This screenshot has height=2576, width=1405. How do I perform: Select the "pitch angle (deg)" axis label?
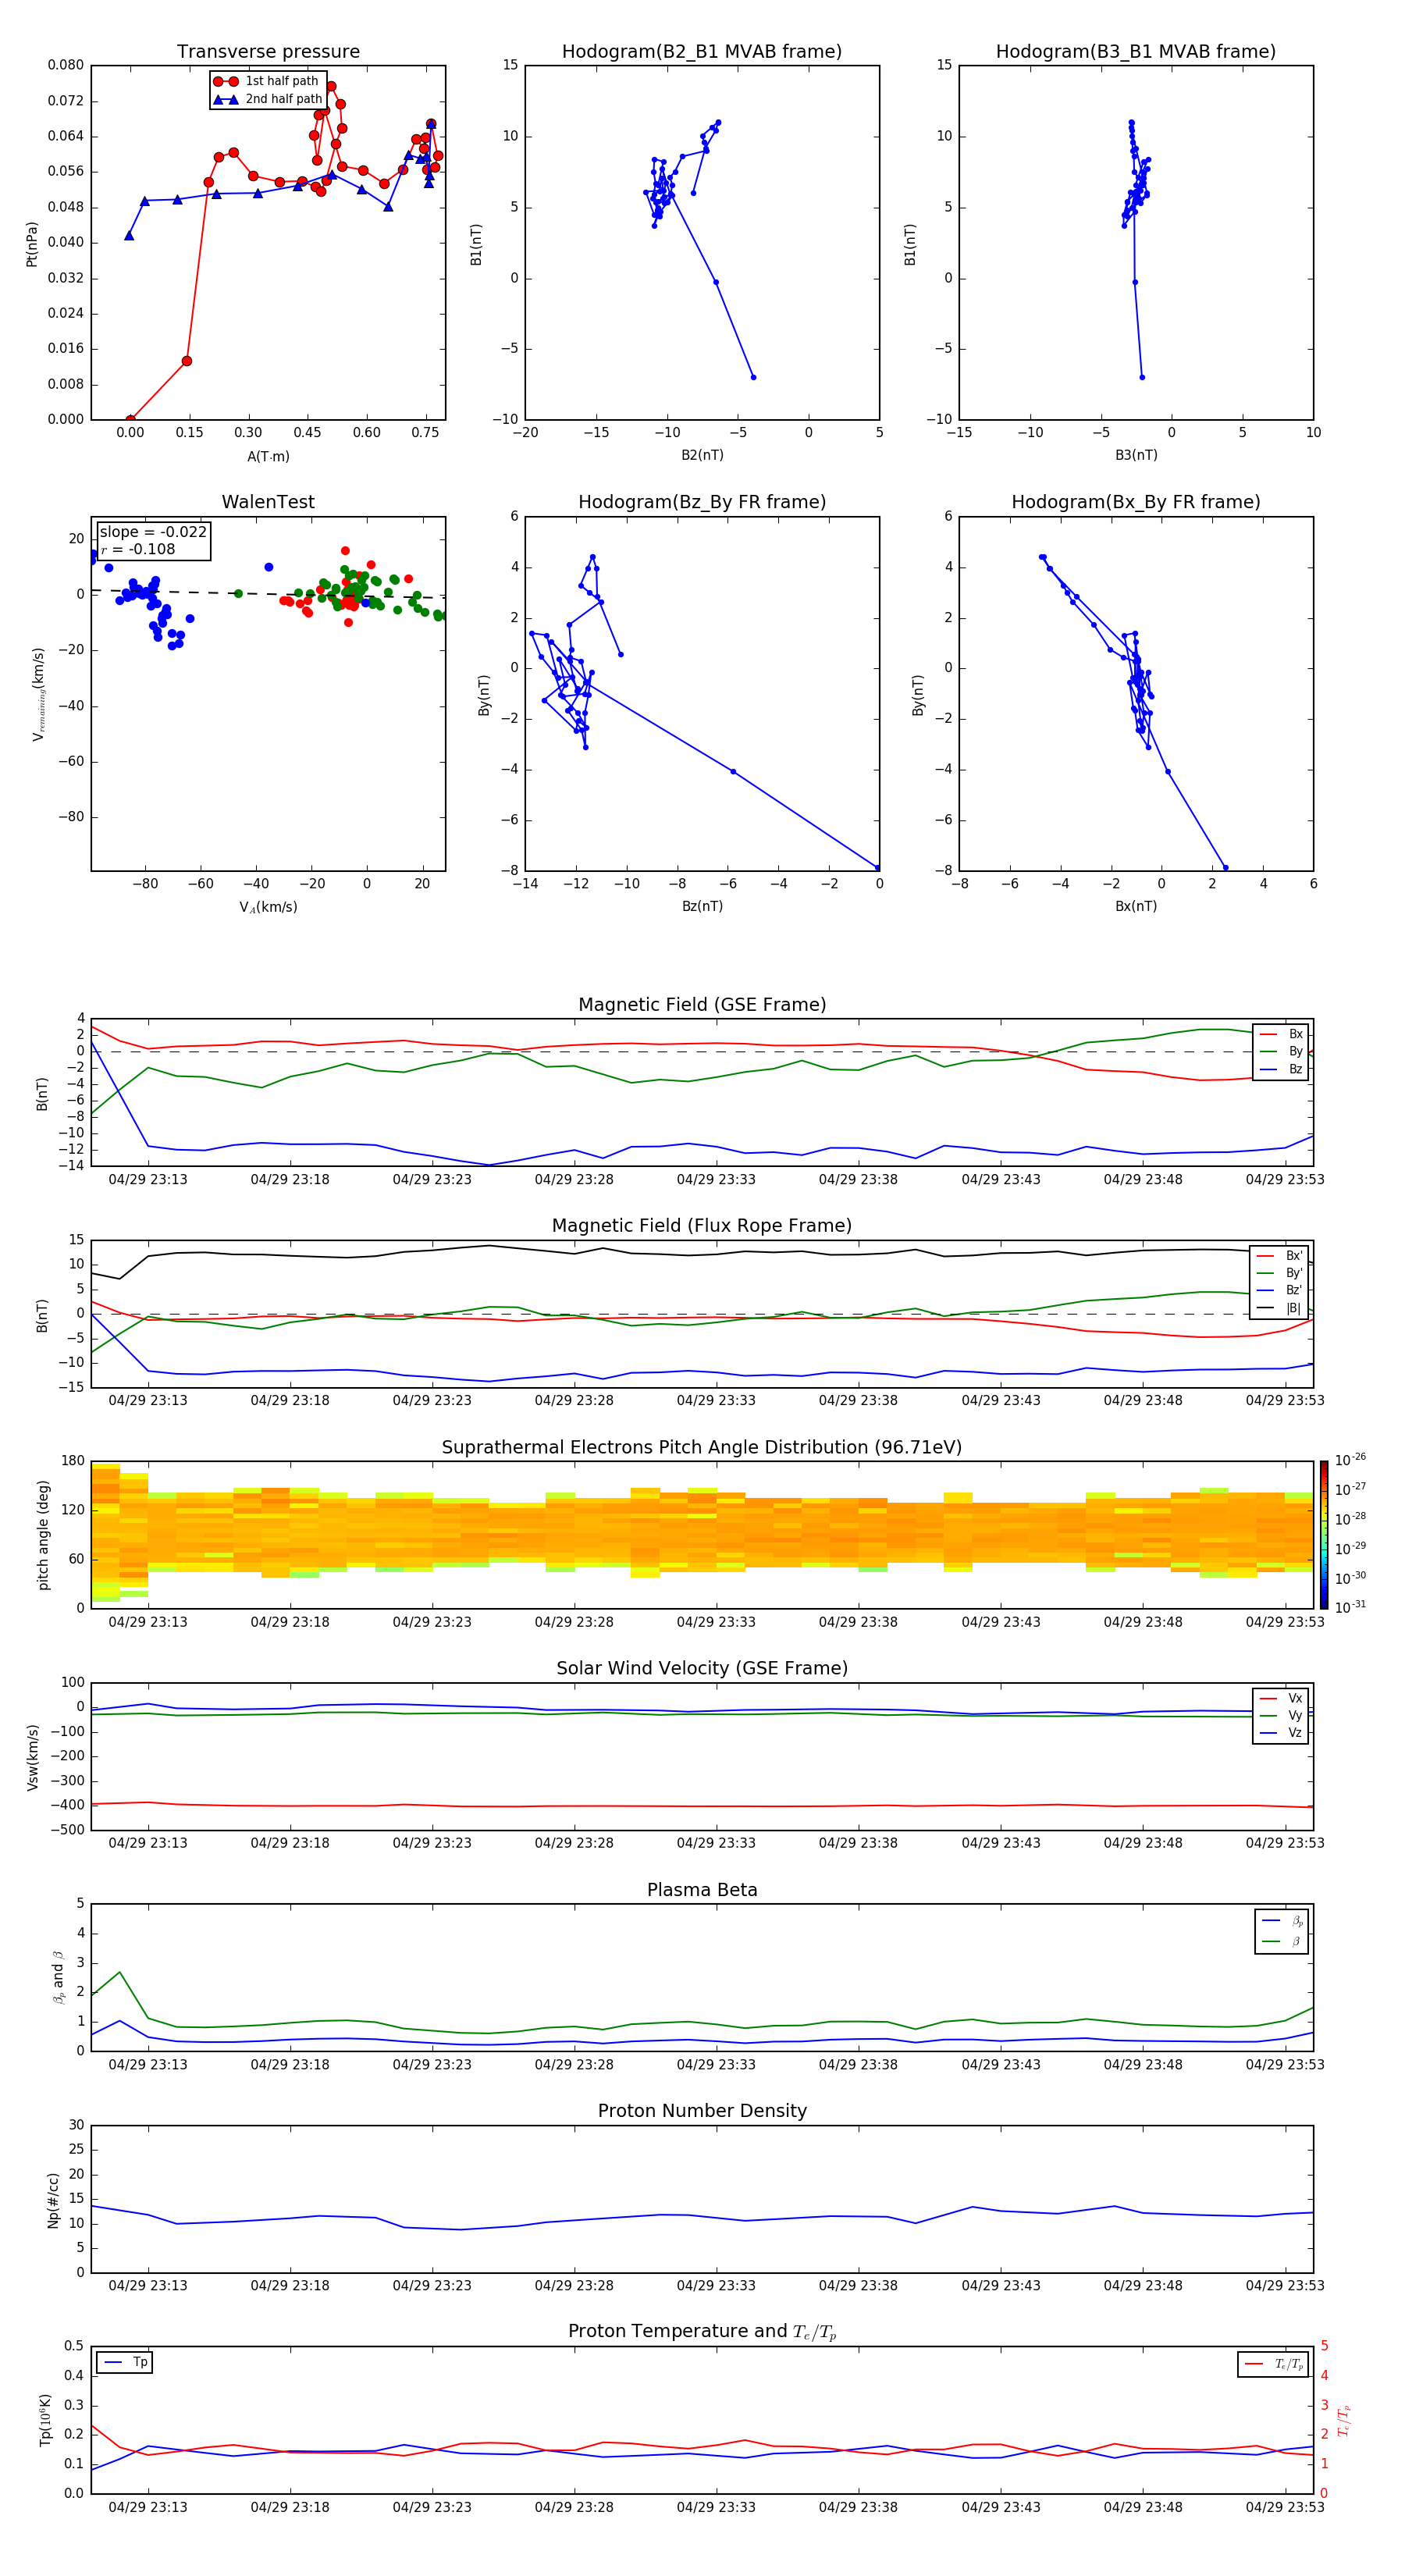[x=43, y=1535]
